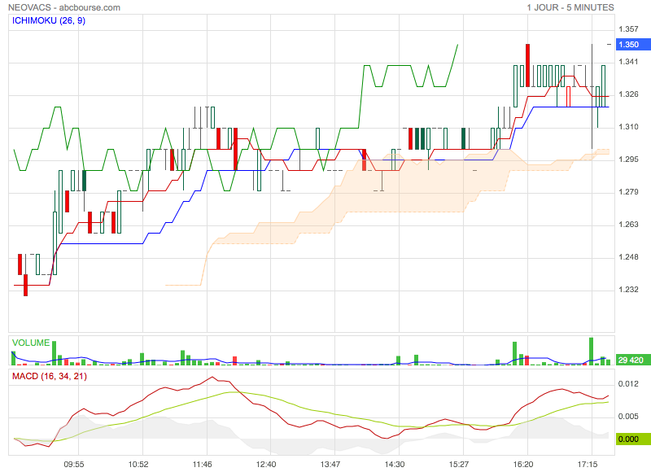Click the 1.263 price axis label

pyautogui.click(x=628, y=225)
